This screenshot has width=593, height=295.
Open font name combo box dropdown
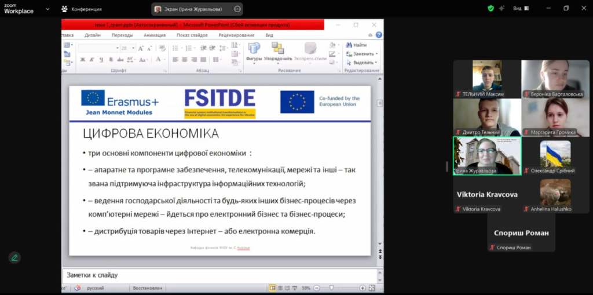pyautogui.click(x=117, y=49)
